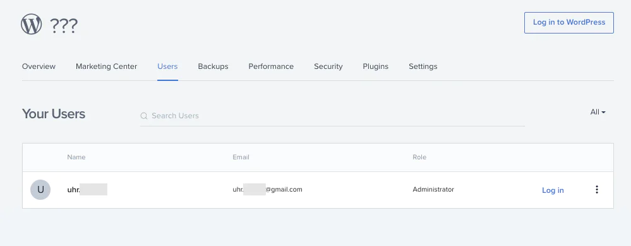Open the Marketing Center tab
The width and height of the screenshot is (631, 246).
point(106,66)
